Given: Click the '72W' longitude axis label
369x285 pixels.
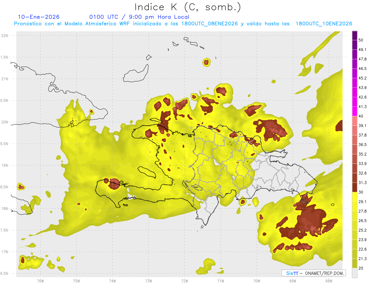Looking at the screenshot, I should 184,281.
